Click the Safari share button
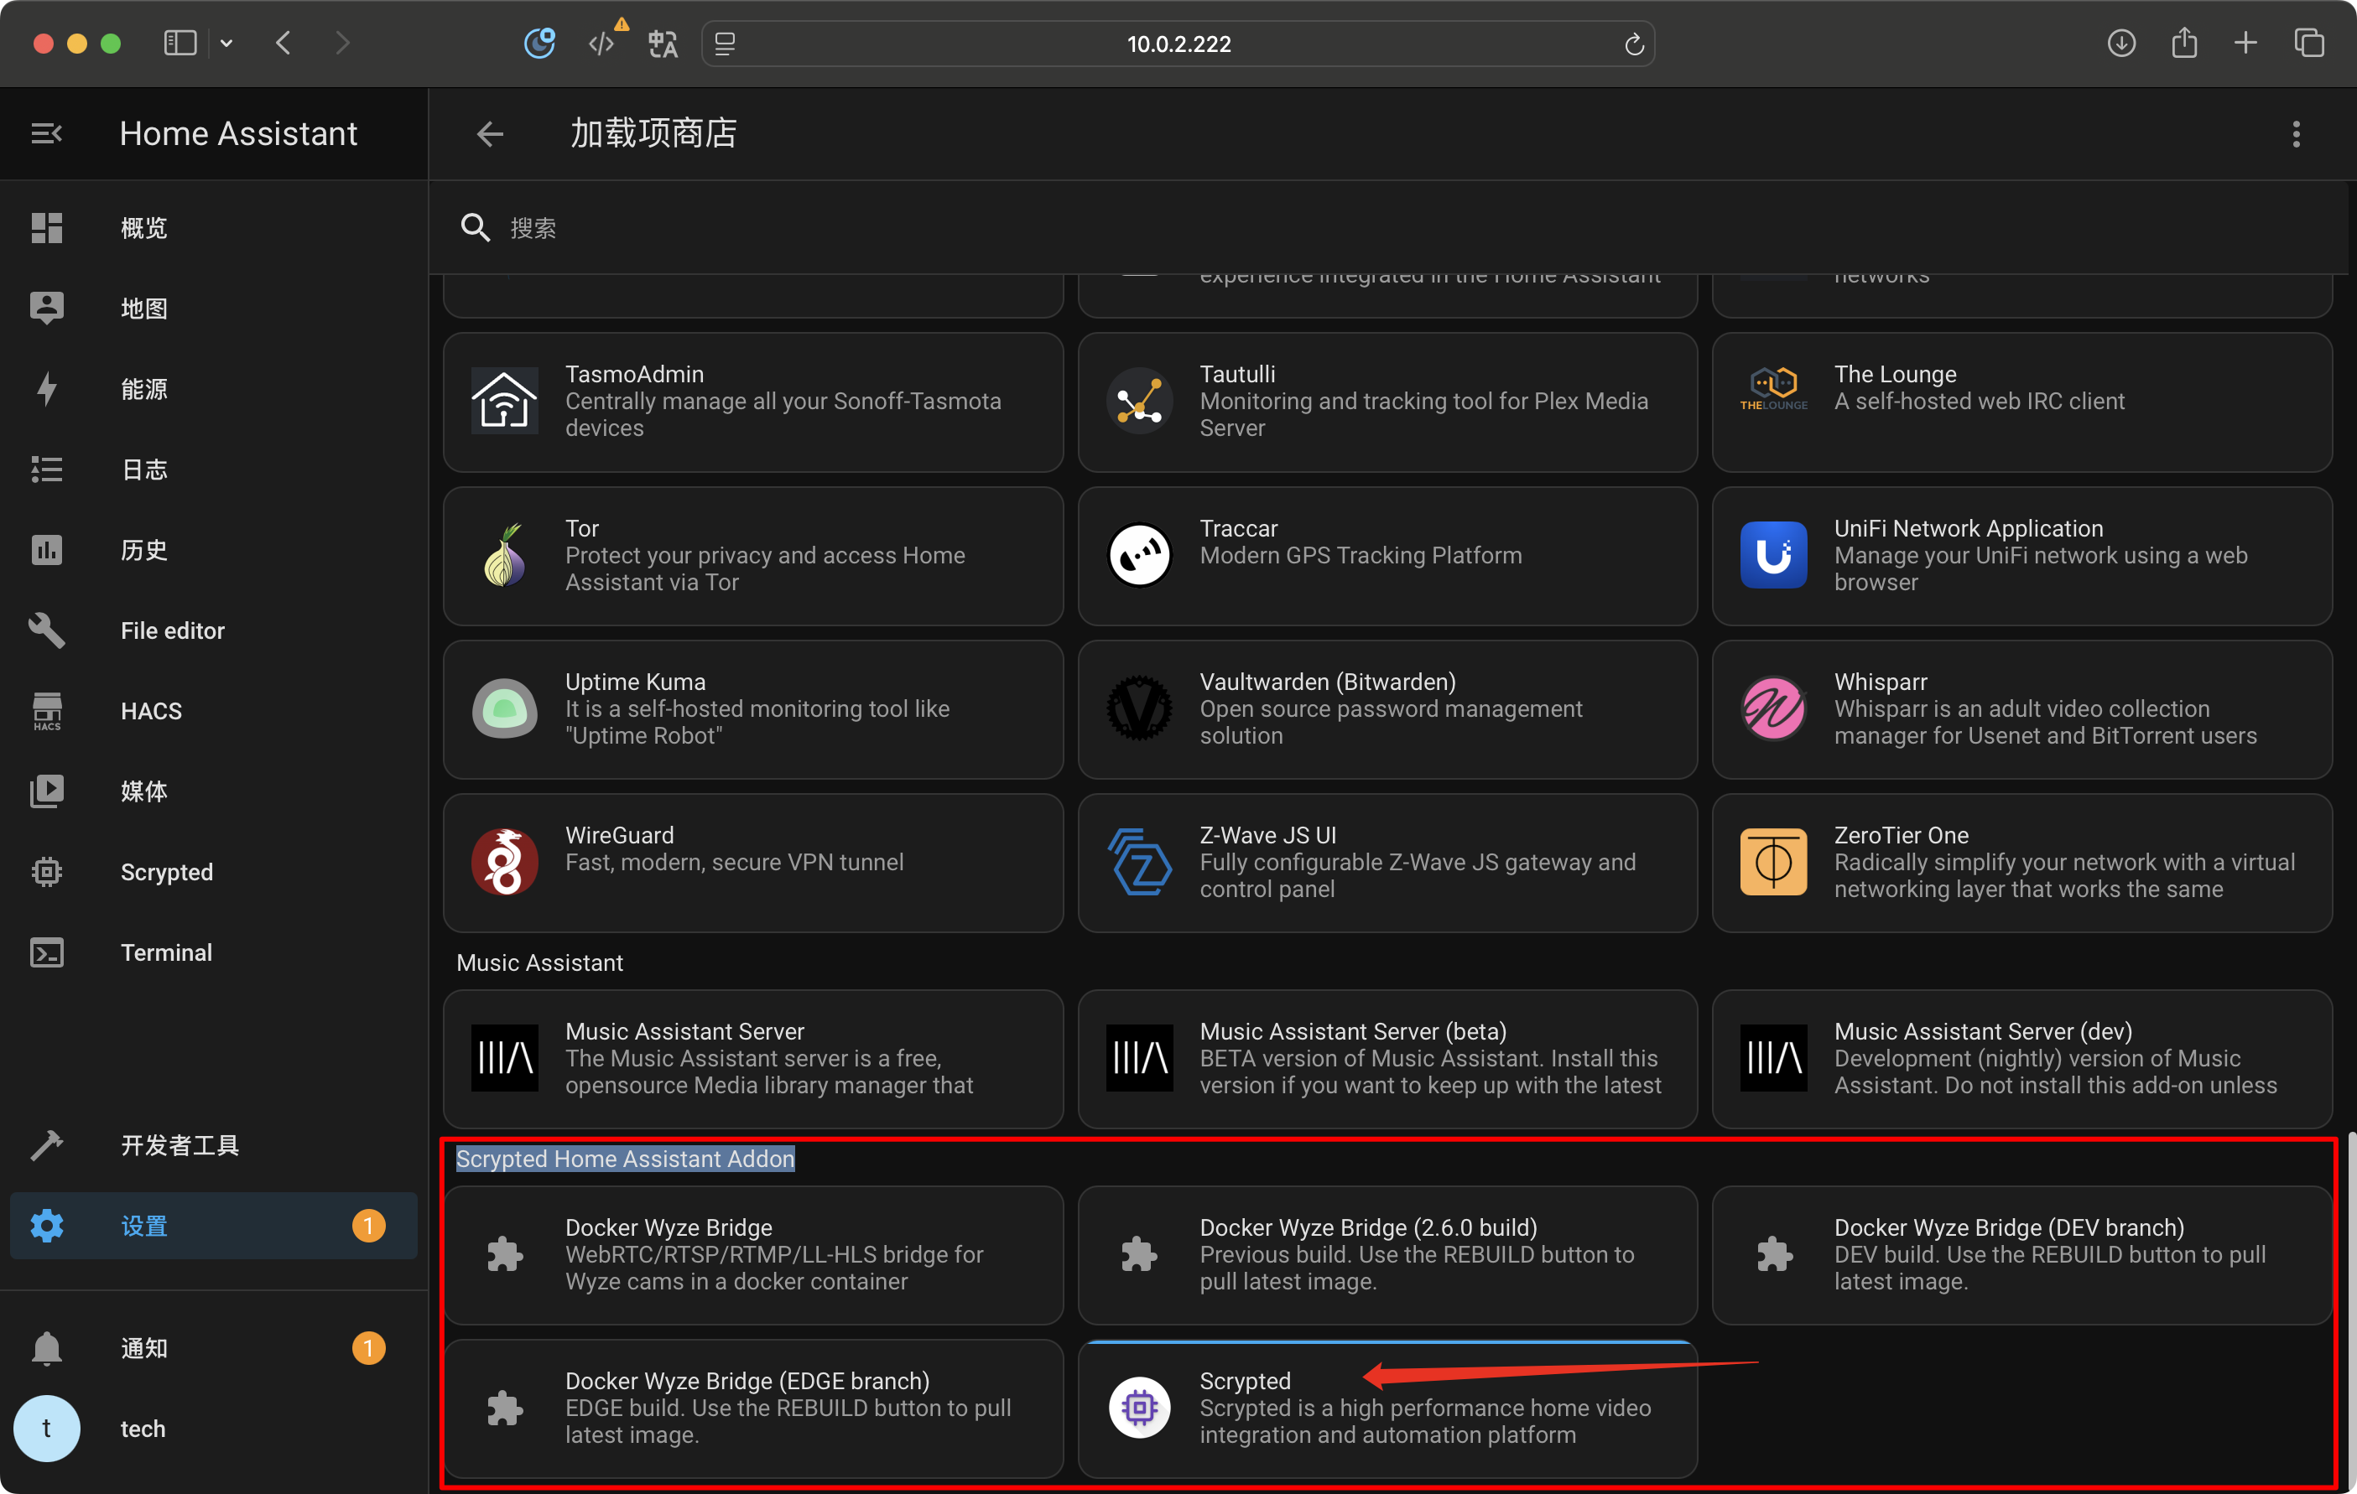 tap(2183, 43)
